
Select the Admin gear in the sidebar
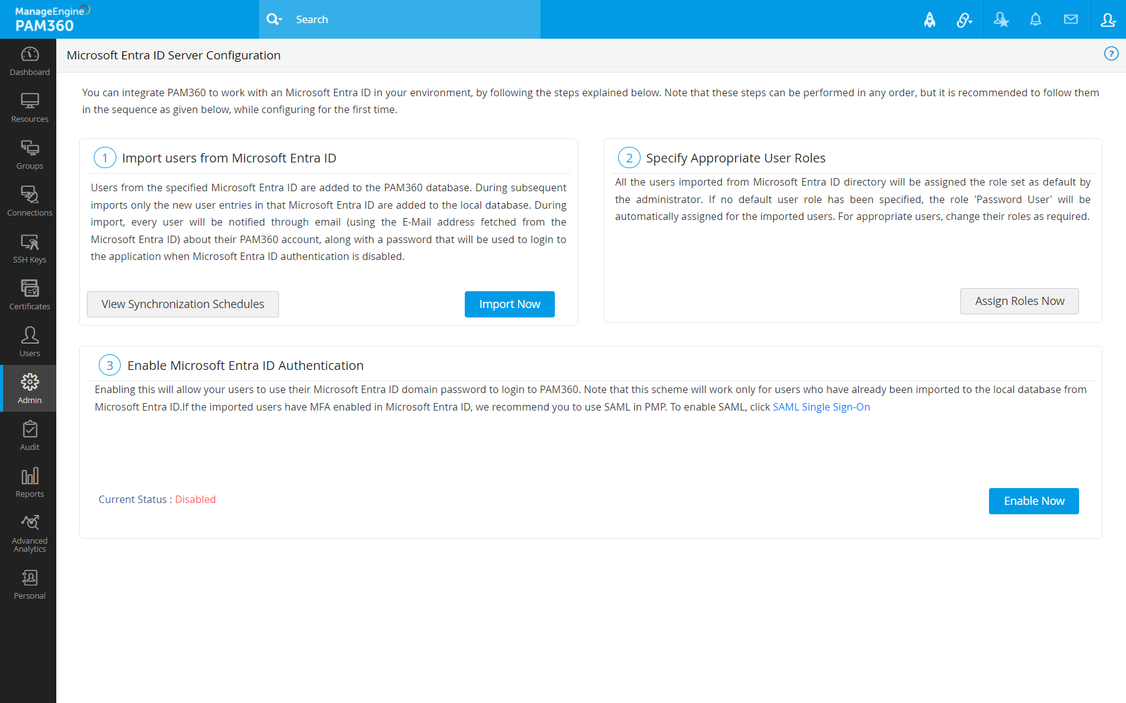(x=29, y=389)
